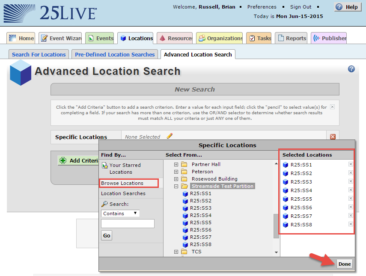The width and height of the screenshot is (366, 276).
Task: Open the Organizations tab
Action: tap(220, 38)
